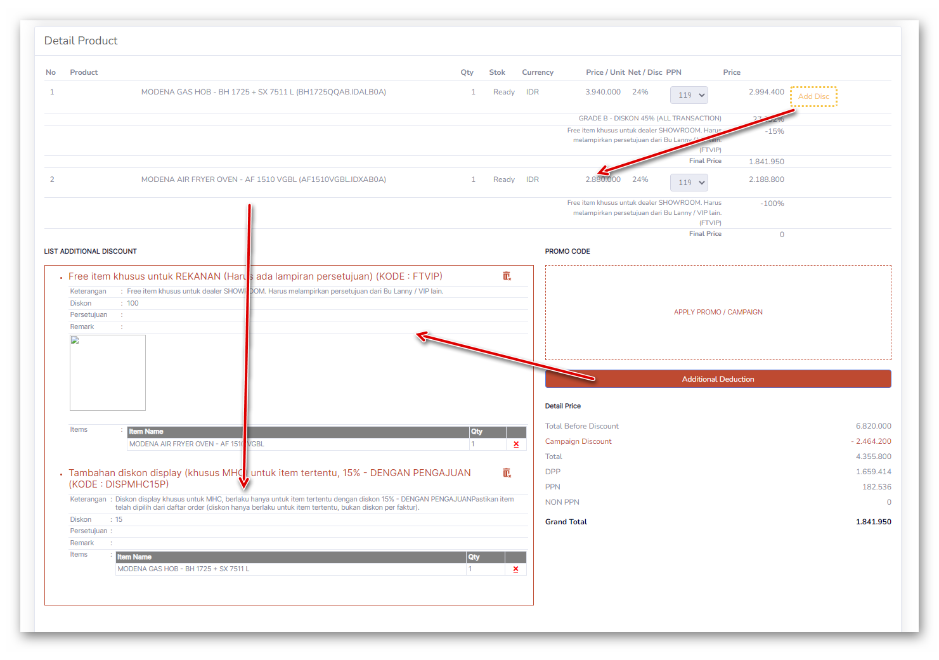The image size is (939, 660).
Task: Click the Stok column header
Action: (497, 72)
